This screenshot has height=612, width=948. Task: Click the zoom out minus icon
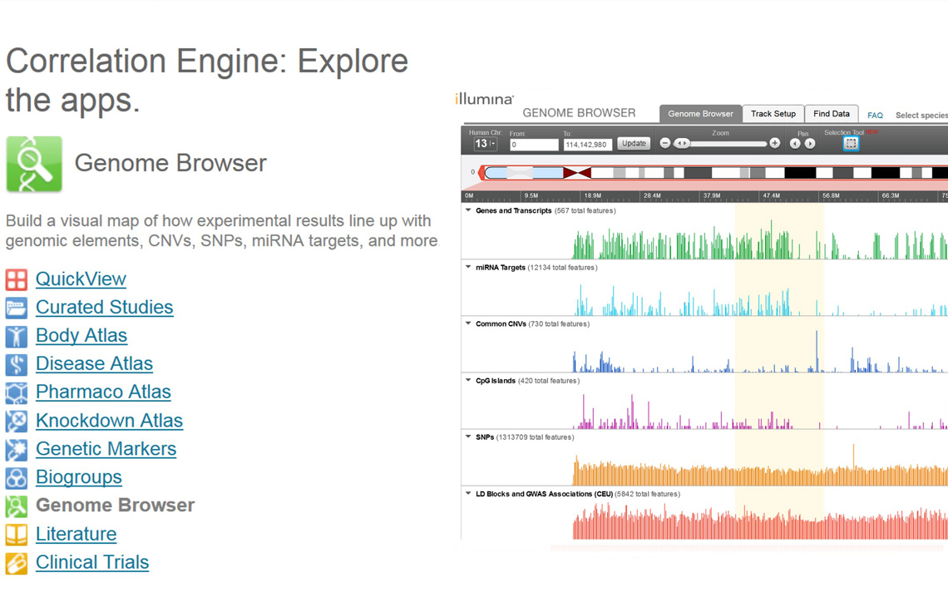[x=664, y=143]
